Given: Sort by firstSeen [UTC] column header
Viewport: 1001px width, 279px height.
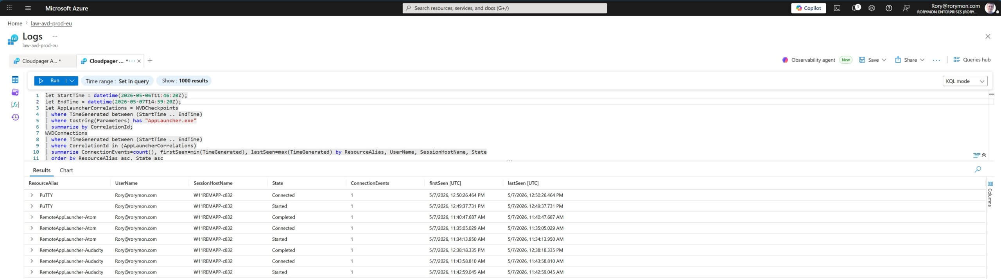Looking at the screenshot, I should click(445, 183).
